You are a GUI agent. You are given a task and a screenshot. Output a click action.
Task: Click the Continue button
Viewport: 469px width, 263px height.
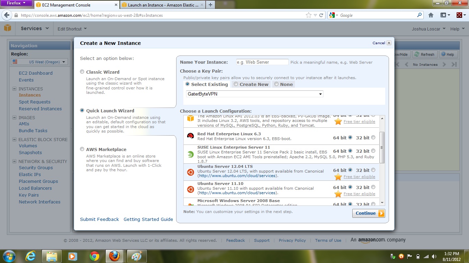pos(368,213)
